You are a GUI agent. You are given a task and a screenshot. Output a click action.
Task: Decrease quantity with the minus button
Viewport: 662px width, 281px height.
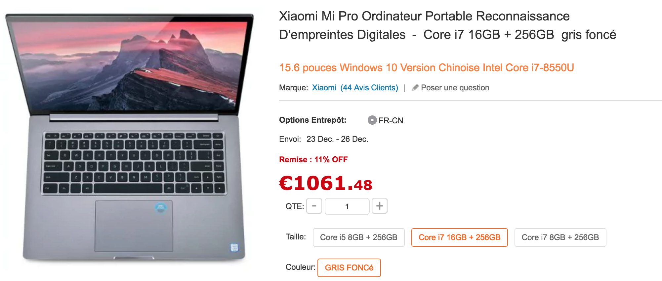(x=314, y=206)
